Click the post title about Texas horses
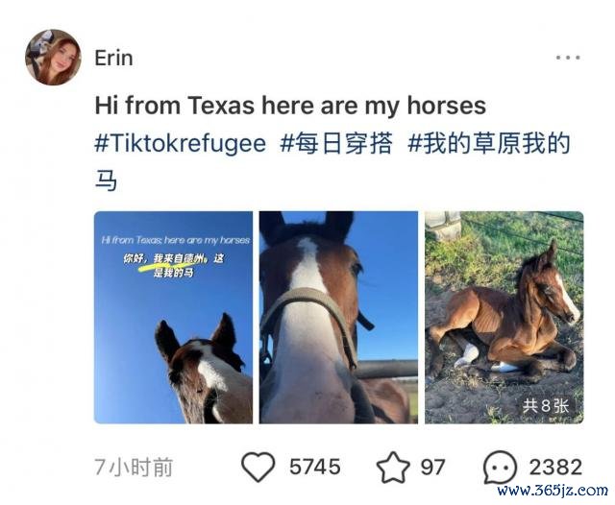This screenshot has width=615, height=505. [290, 106]
